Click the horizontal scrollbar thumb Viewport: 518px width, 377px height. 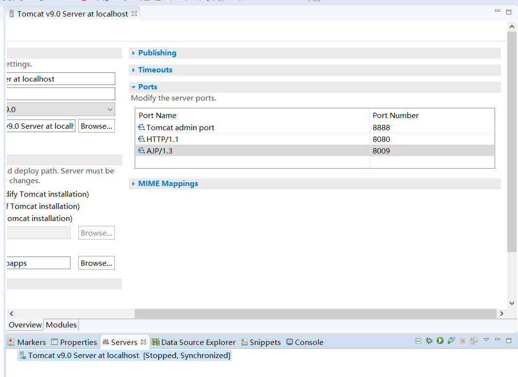pyautogui.click(x=316, y=313)
